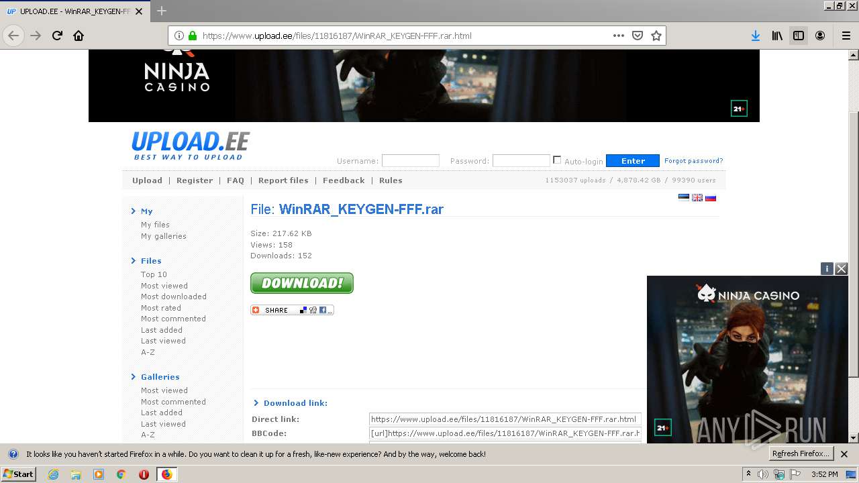Viewport: 859px width, 483px height.
Task: Click the green DOWNLOAD button
Action: [302, 283]
